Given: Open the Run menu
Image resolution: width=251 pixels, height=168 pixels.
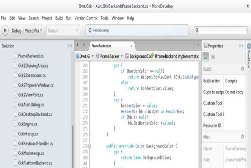Looking at the screenshot, I should click(69, 18).
